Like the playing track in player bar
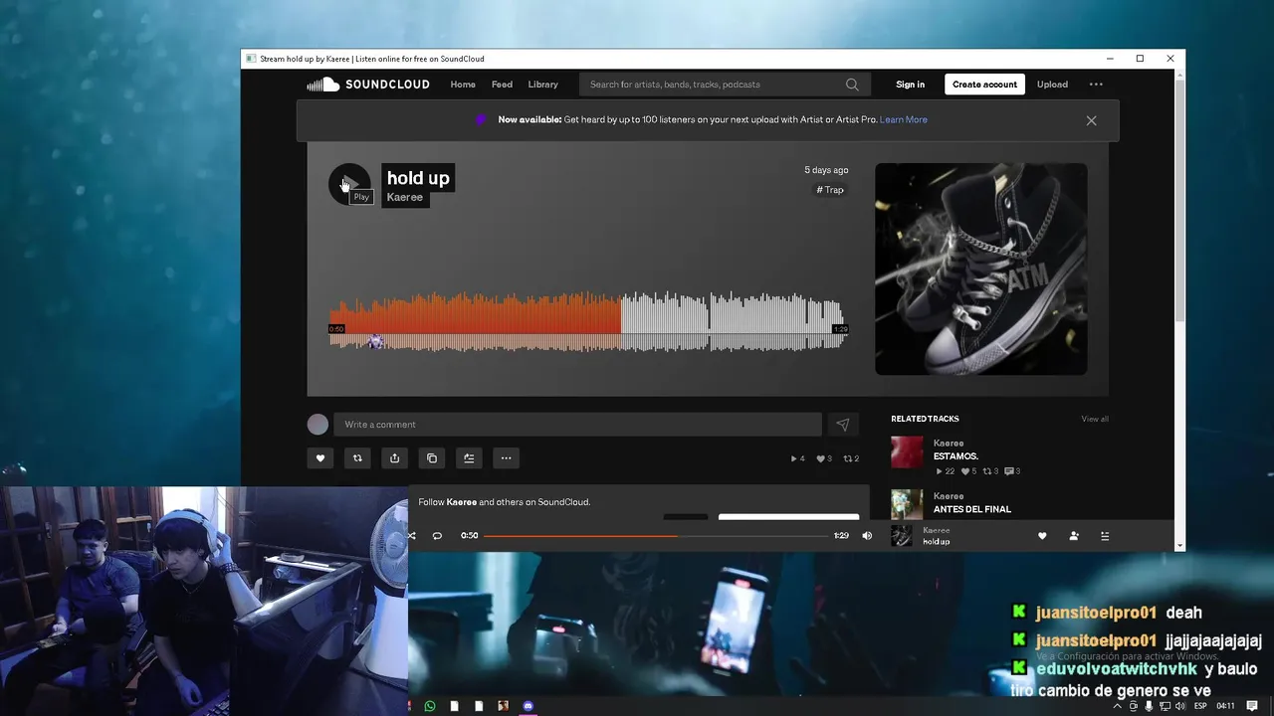The height and width of the screenshot is (716, 1274). (x=1042, y=536)
